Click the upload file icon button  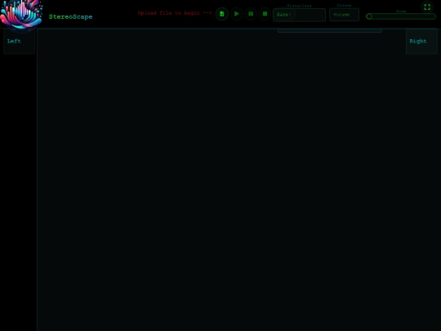222,14
